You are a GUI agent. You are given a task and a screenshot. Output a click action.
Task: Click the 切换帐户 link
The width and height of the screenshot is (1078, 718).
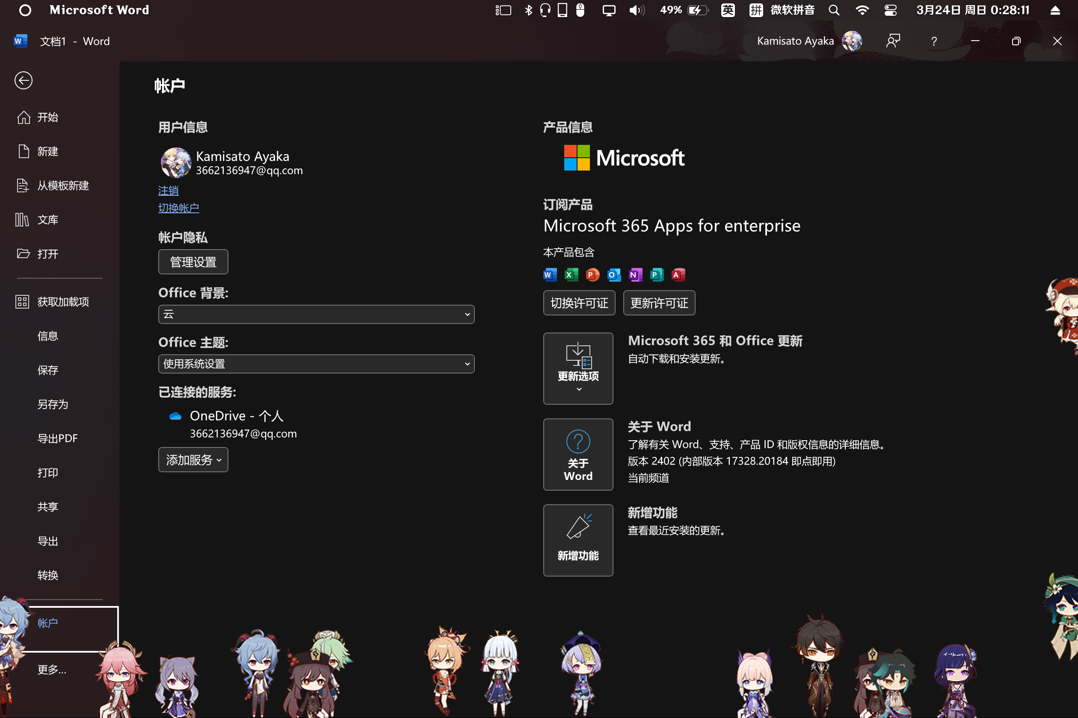point(179,208)
